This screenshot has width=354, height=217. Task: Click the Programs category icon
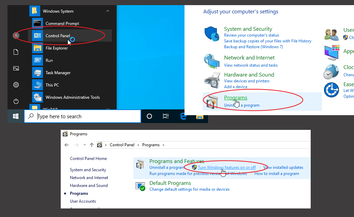(212, 102)
